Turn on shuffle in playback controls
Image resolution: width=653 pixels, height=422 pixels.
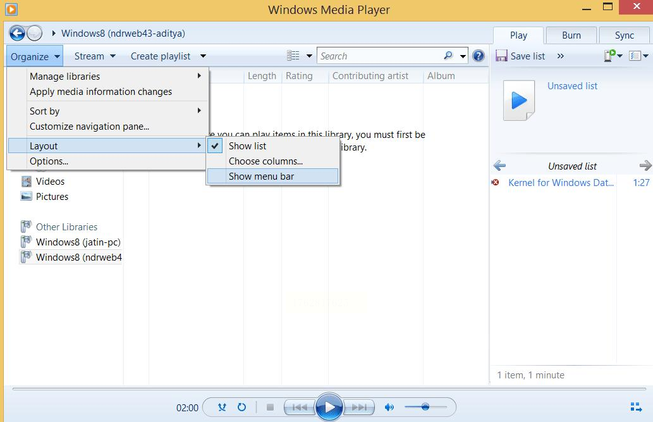[222, 407]
